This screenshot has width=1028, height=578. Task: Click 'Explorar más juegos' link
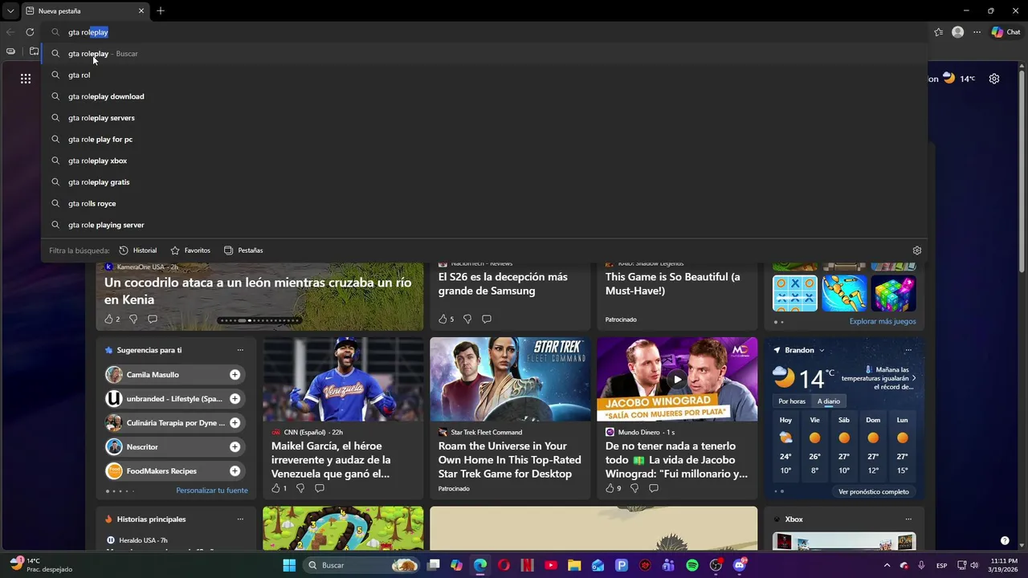click(883, 321)
